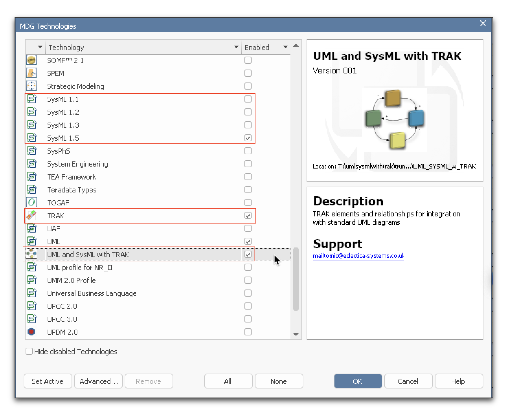Click the scrollbar up arrow
This screenshot has height=415, width=508.
click(x=296, y=46)
